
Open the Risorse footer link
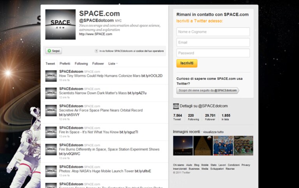pos(230,169)
